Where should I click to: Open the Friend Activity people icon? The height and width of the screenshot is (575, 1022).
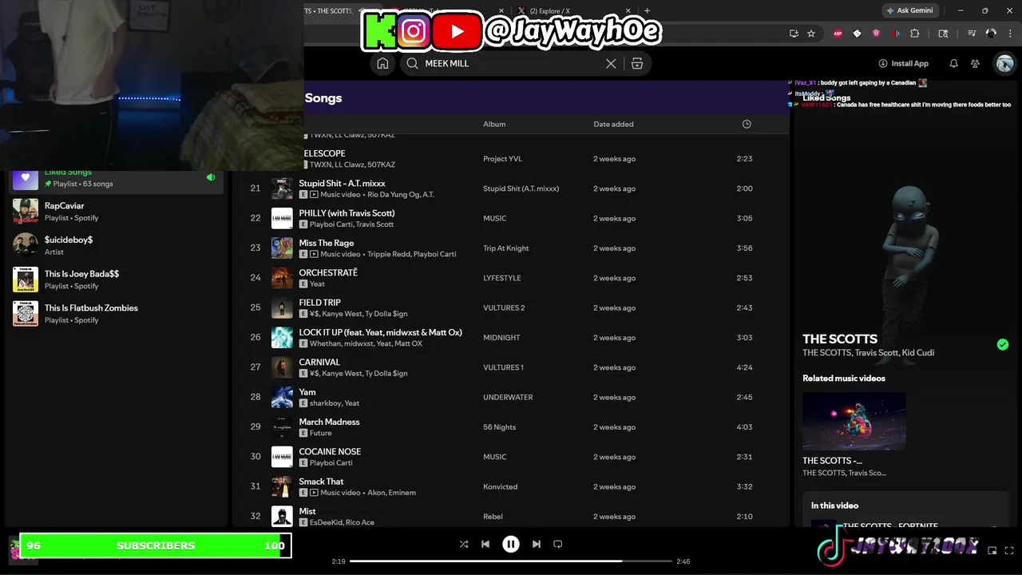tap(975, 63)
